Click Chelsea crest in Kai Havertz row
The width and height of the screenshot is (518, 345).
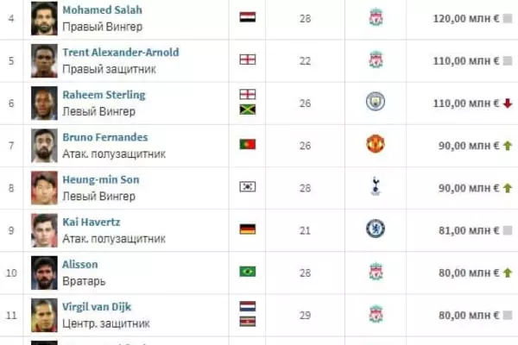(x=376, y=229)
